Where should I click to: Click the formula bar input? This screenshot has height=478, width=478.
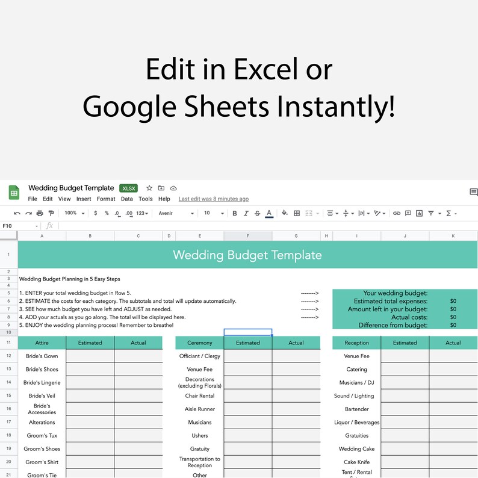tap(268, 226)
